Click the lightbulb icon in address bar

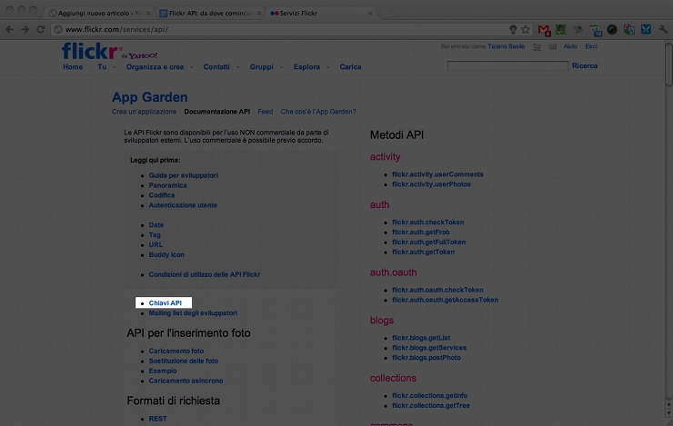513,29
